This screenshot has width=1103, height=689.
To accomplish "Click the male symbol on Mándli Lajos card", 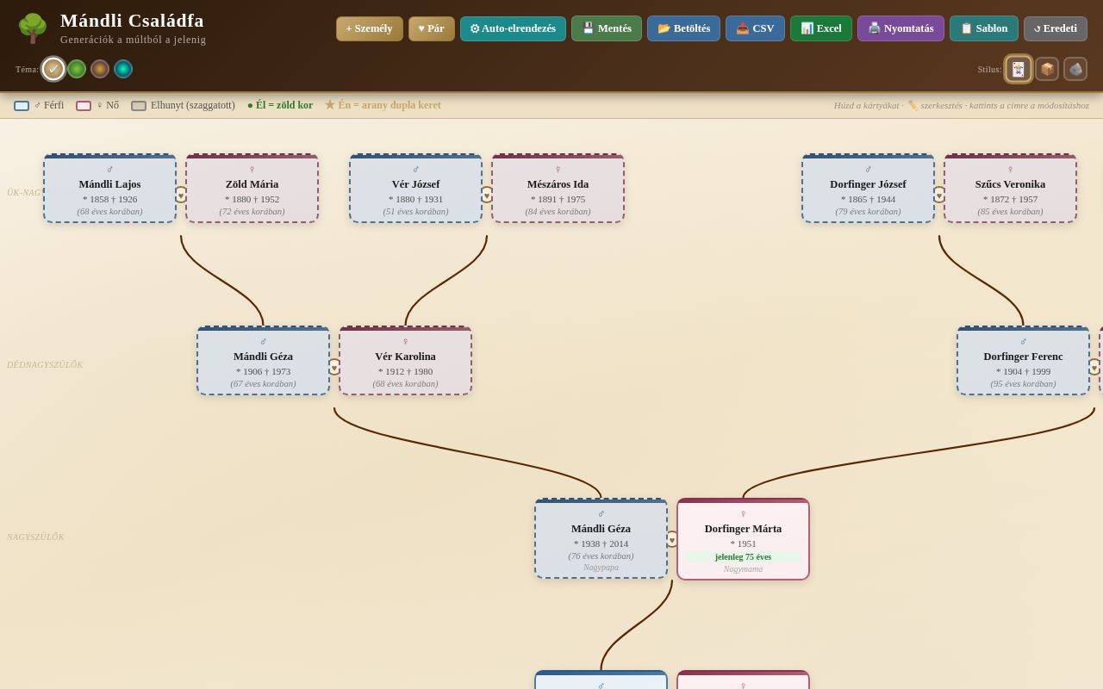I will point(109,170).
